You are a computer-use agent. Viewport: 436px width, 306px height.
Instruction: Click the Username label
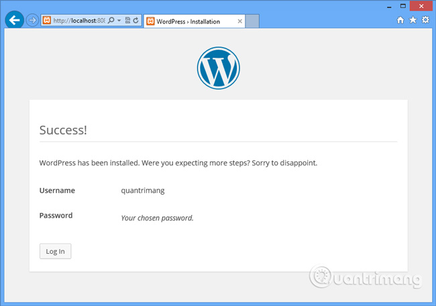click(57, 190)
